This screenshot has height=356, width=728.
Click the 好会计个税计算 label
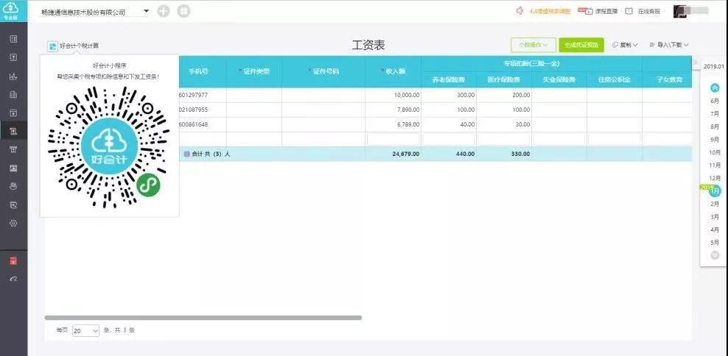click(79, 46)
